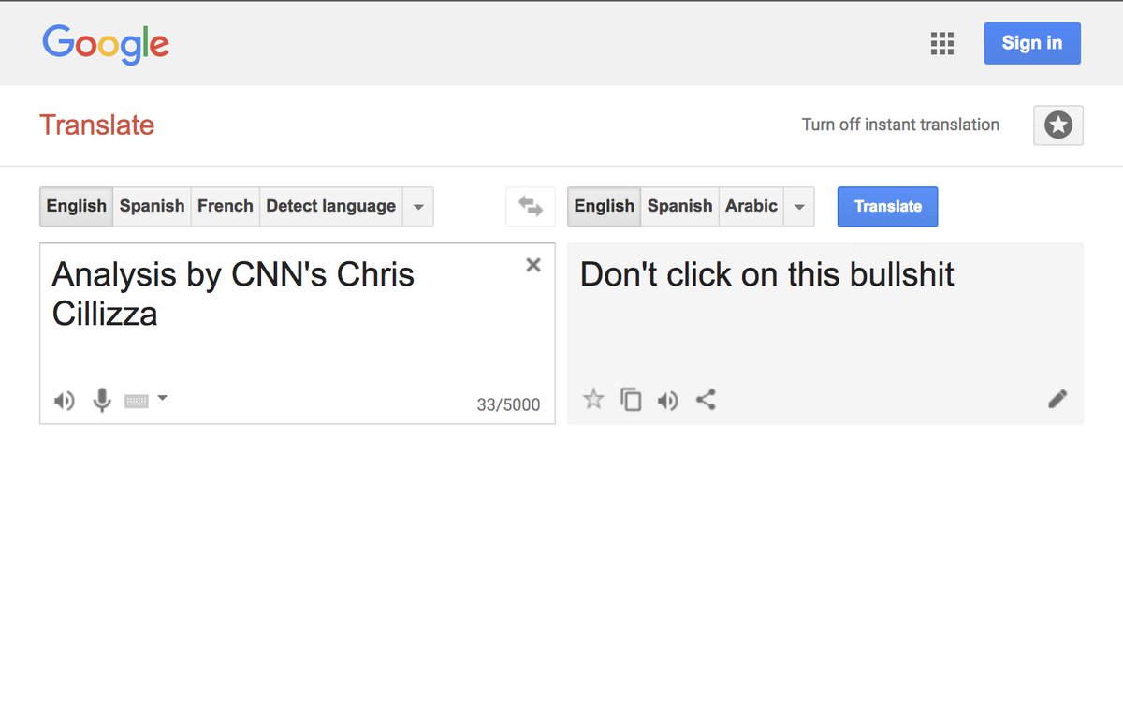This screenshot has height=719, width=1123.
Task: Clear the source text with X
Action: click(533, 265)
